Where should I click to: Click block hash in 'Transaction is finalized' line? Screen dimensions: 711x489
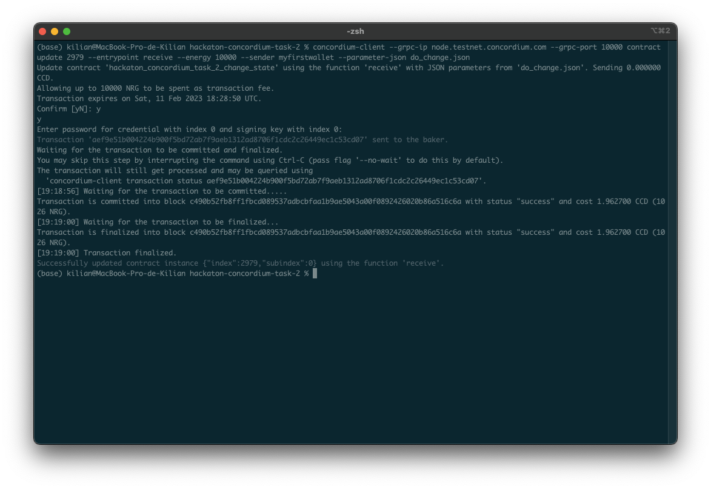(325, 232)
